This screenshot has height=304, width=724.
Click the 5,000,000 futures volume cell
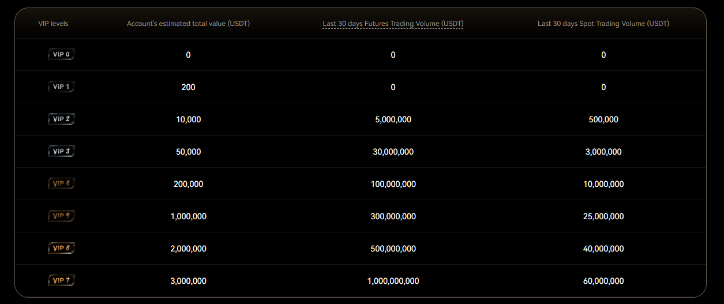click(393, 119)
